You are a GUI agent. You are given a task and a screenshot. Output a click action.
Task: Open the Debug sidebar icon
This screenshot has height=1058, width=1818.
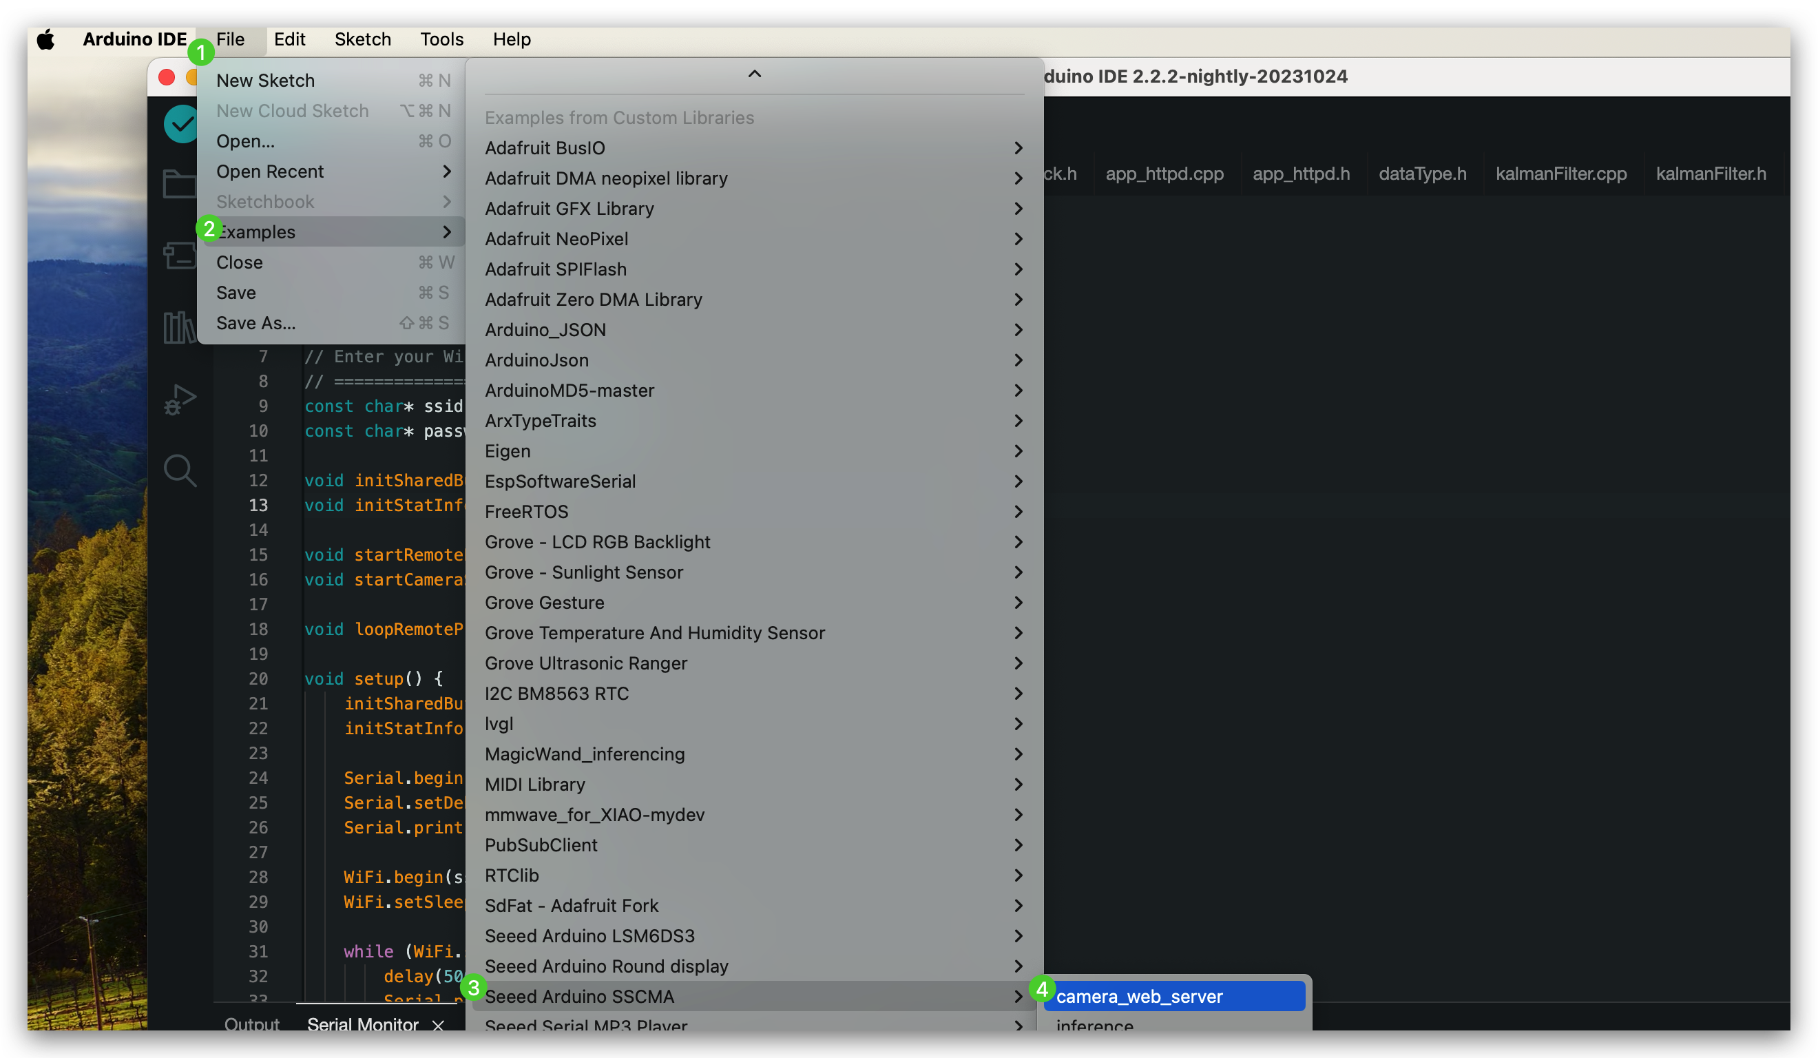pos(180,399)
